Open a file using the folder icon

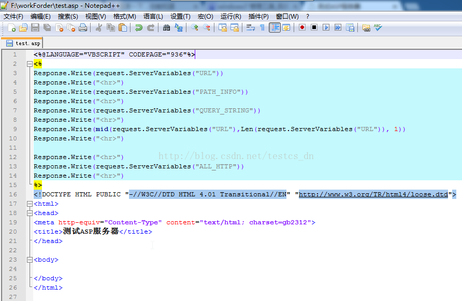(x=23, y=27)
